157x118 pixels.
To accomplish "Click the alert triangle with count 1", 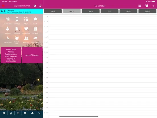I will click(x=3, y=11).
